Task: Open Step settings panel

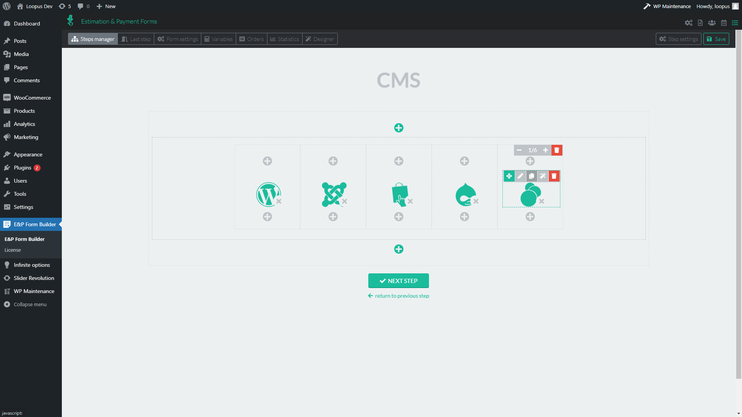Action: click(x=678, y=39)
